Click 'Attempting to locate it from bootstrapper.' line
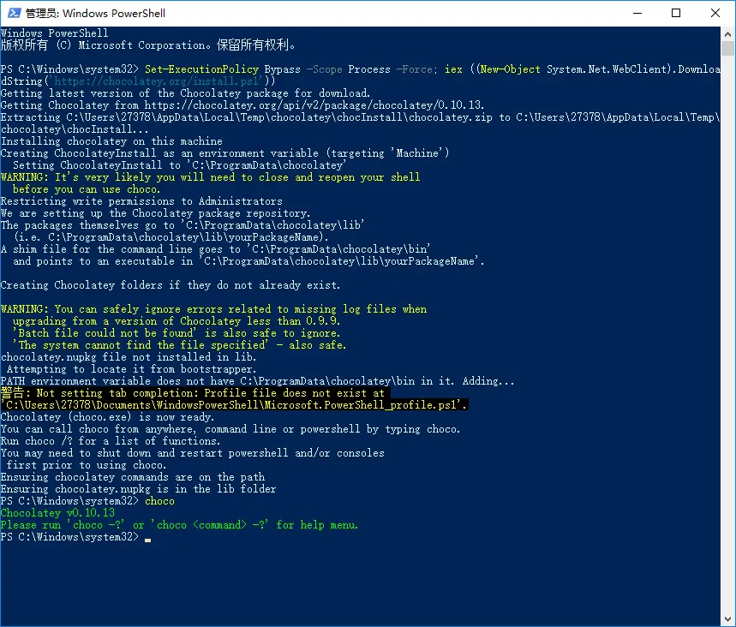736x627 pixels. (131, 369)
